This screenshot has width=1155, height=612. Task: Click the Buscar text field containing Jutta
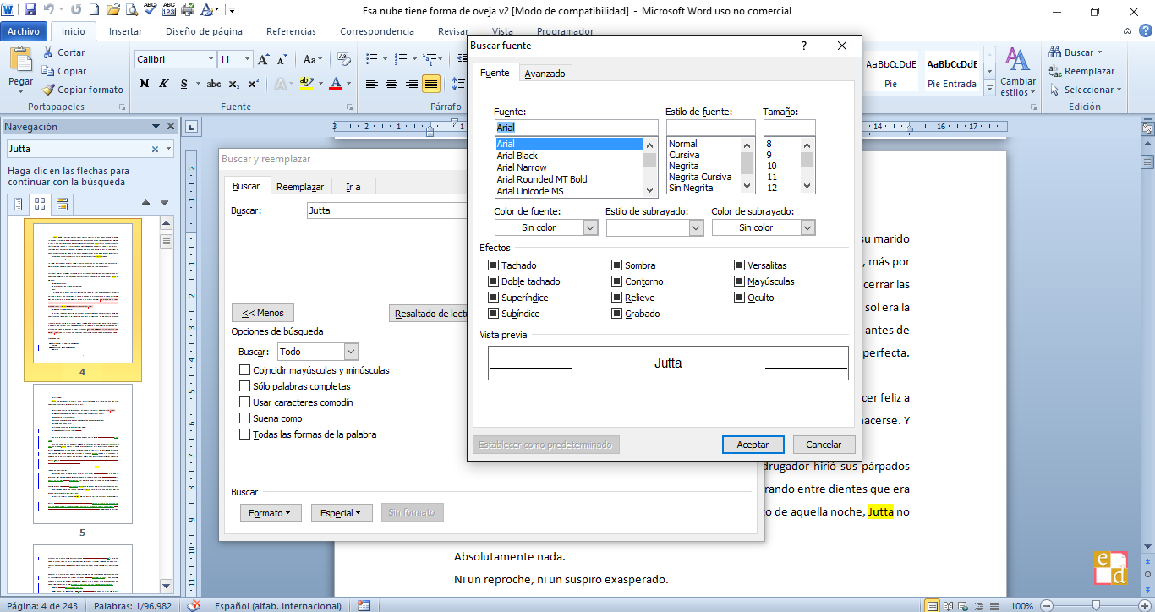coord(387,210)
